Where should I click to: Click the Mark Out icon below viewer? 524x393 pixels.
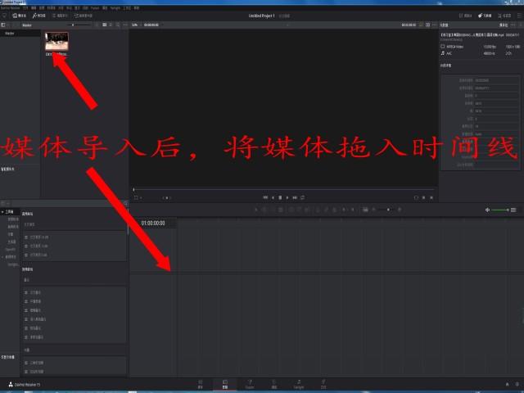431,198
